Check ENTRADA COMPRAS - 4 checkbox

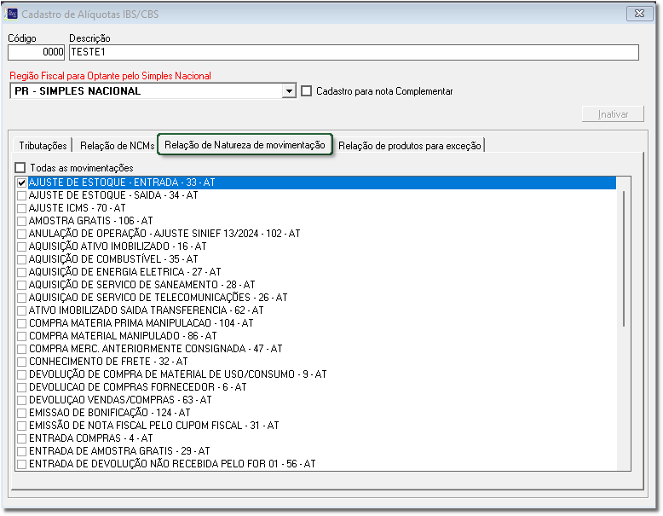pos(21,438)
